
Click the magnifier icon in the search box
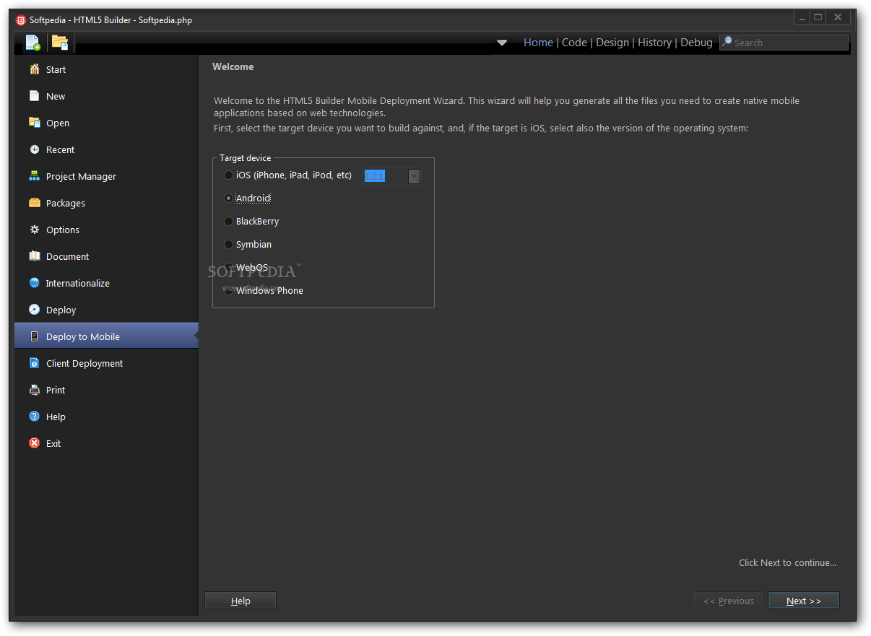(727, 42)
